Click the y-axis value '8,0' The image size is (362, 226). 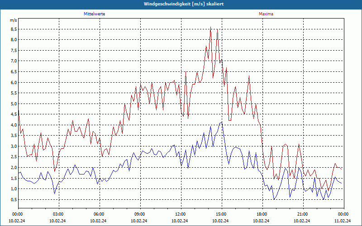click(x=14, y=40)
